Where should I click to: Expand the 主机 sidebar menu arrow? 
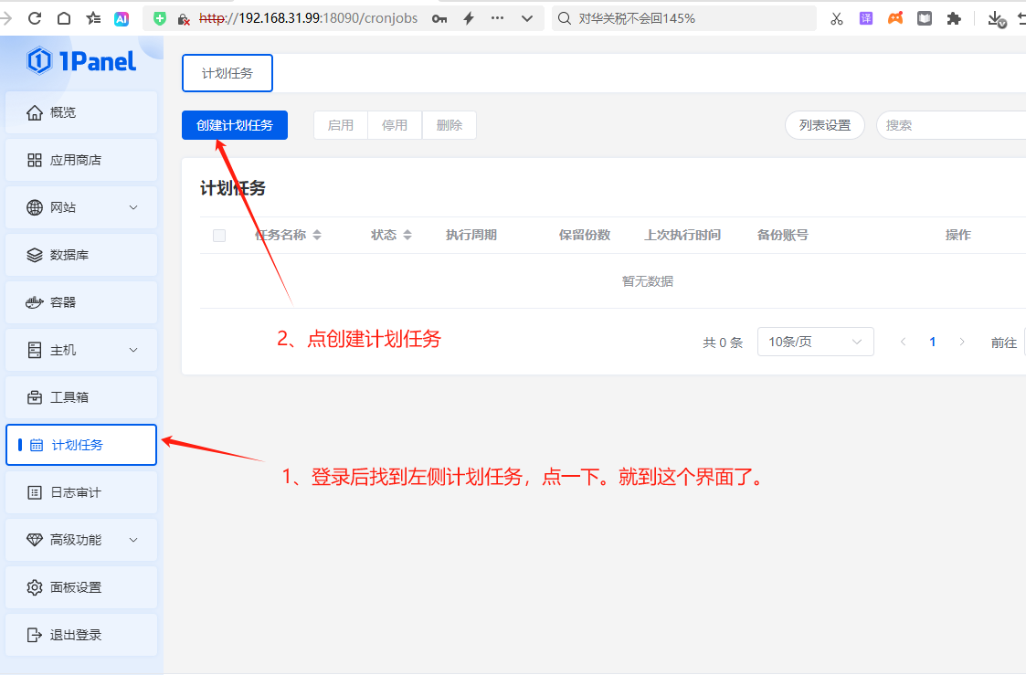tap(133, 350)
